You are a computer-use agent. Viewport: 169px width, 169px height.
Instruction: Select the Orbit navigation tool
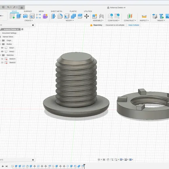[99, 160]
